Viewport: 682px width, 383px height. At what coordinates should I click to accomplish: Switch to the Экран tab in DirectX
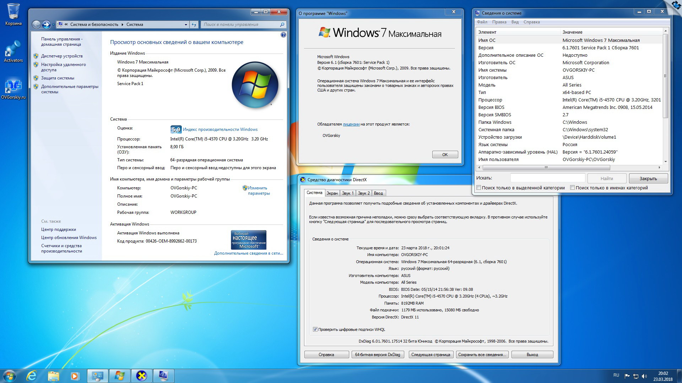pos(332,193)
